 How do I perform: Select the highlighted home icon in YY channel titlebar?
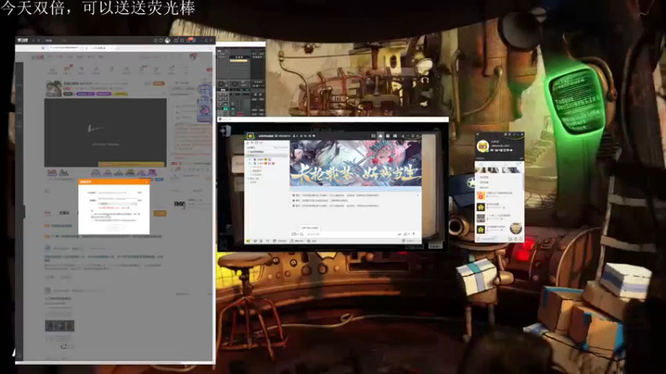[380, 135]
